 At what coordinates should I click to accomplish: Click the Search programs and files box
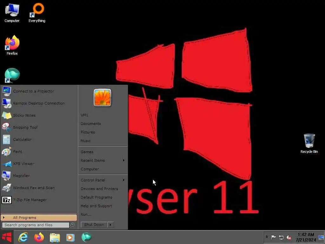pos(36,225)
